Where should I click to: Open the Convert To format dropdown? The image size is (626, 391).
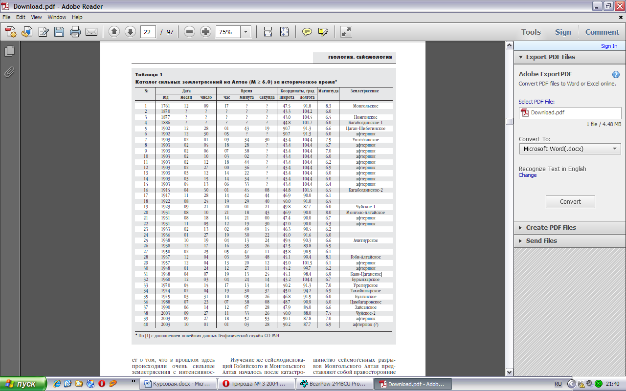coord(570,149)
